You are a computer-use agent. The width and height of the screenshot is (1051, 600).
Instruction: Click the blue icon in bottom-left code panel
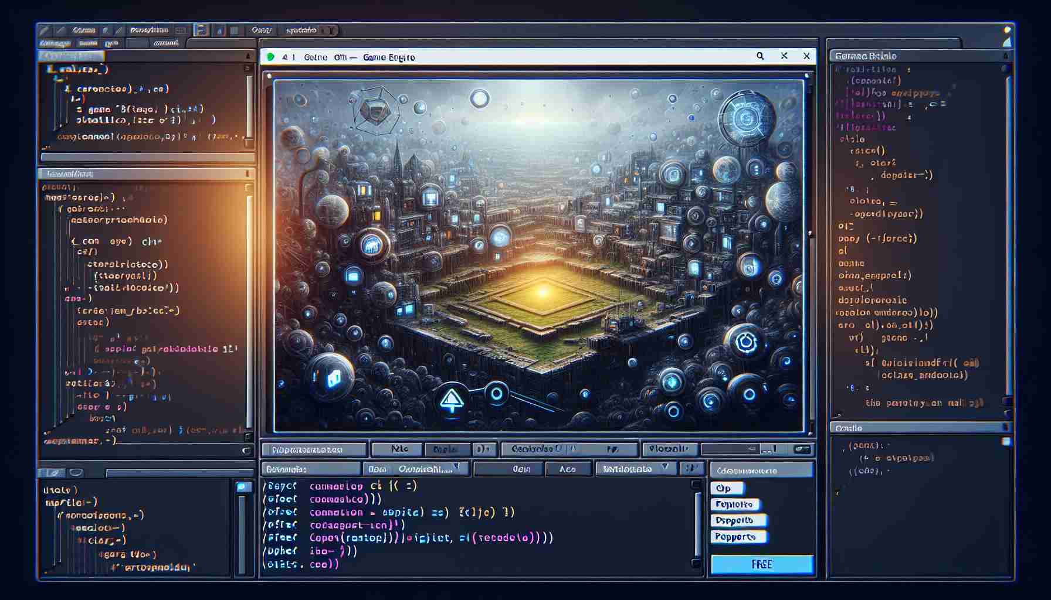point(242,487)
